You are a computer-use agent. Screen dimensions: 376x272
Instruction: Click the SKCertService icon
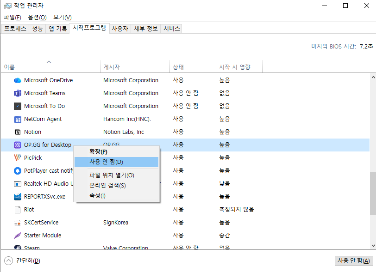click(18, 222)
